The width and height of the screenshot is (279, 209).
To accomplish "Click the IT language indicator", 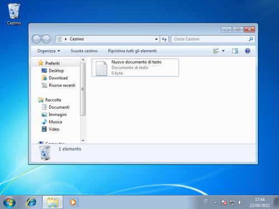I will click(x=205, y=201).
